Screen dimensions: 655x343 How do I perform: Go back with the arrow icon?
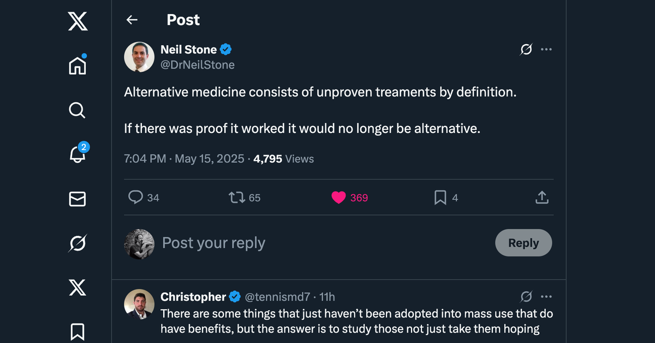pyautogui.click(x=132, y=20)
